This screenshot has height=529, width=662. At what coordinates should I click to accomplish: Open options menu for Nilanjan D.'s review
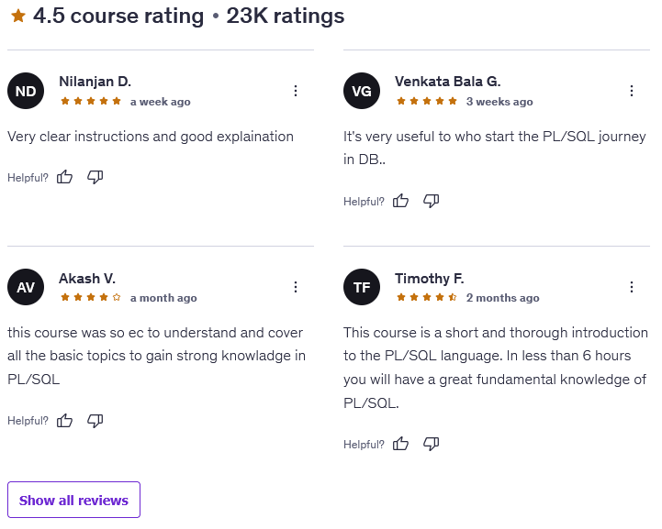[x=296, y=91]
